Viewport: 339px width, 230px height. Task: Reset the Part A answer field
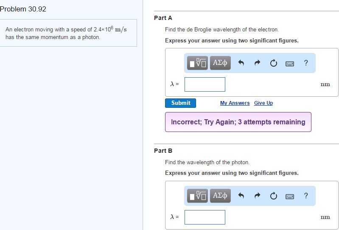[x=274, y=63]
